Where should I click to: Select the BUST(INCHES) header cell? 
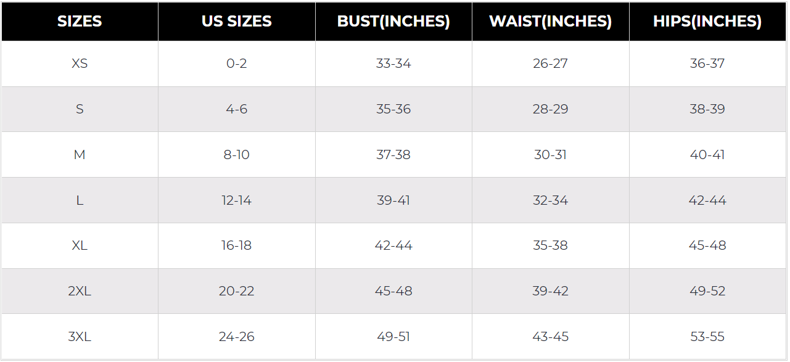click(393, 22)
